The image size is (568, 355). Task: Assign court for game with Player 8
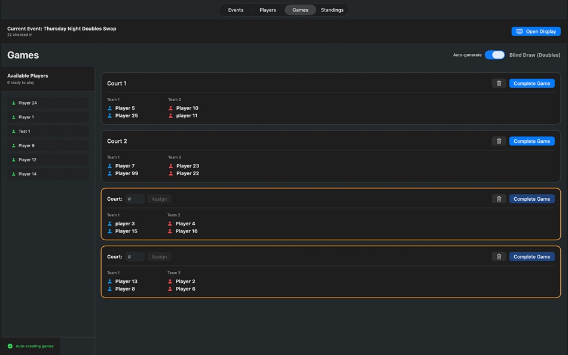click(160, 256)
